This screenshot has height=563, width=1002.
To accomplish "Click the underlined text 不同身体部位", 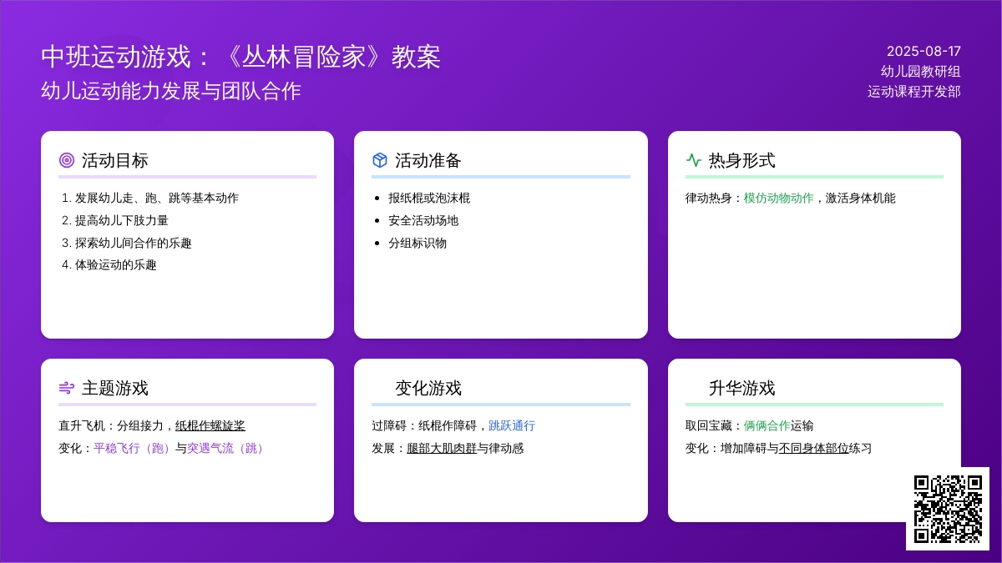I will coord(814,448).
